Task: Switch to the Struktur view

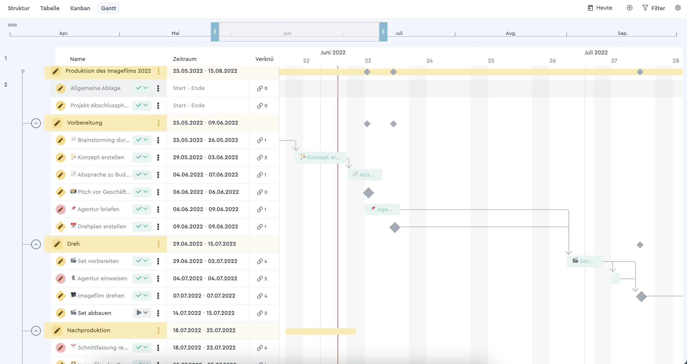Action: tap(19, 8)
